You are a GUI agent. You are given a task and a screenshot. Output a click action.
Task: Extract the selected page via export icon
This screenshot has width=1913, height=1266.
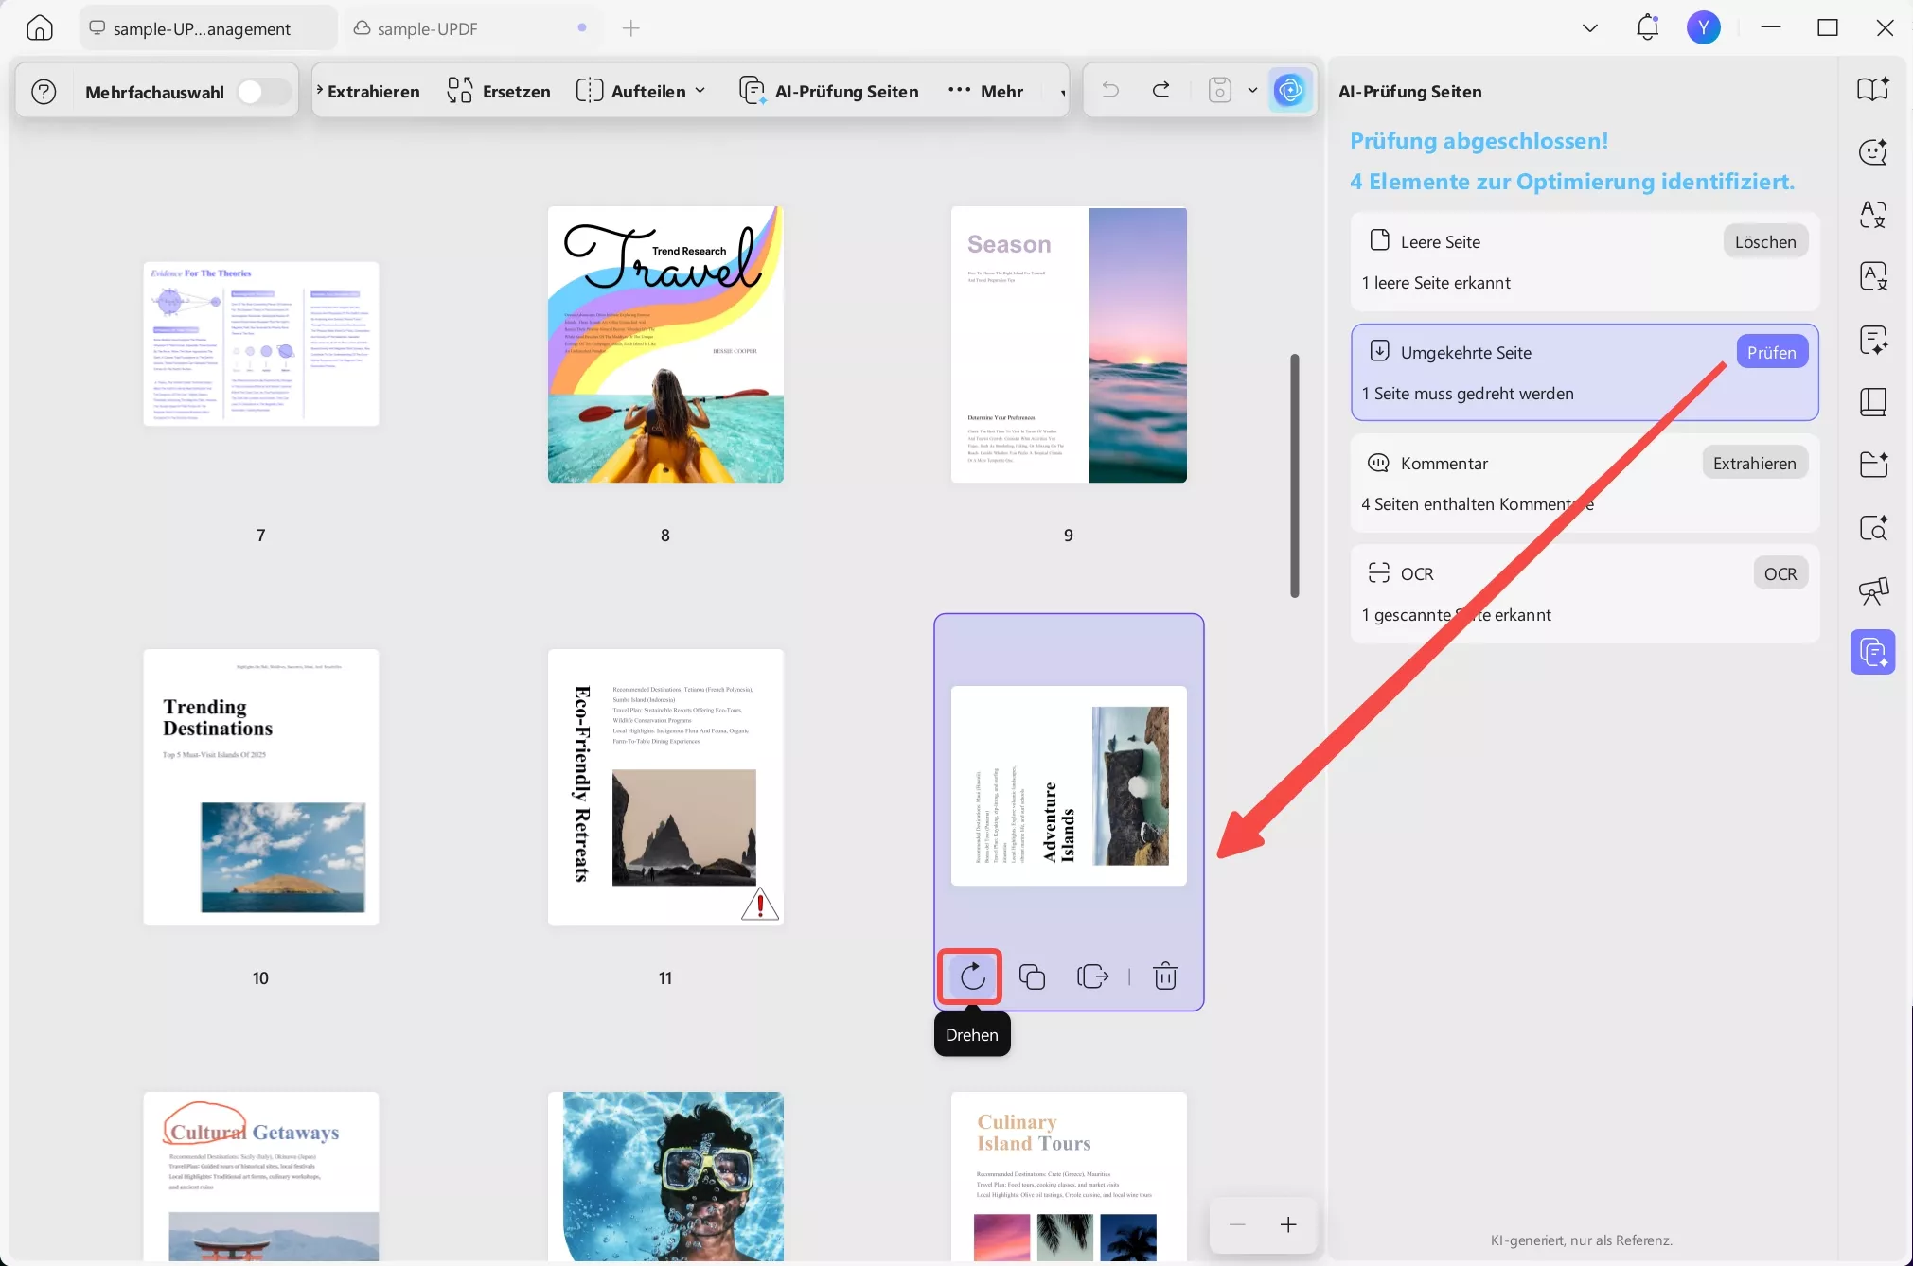[x=1092, y=977]
